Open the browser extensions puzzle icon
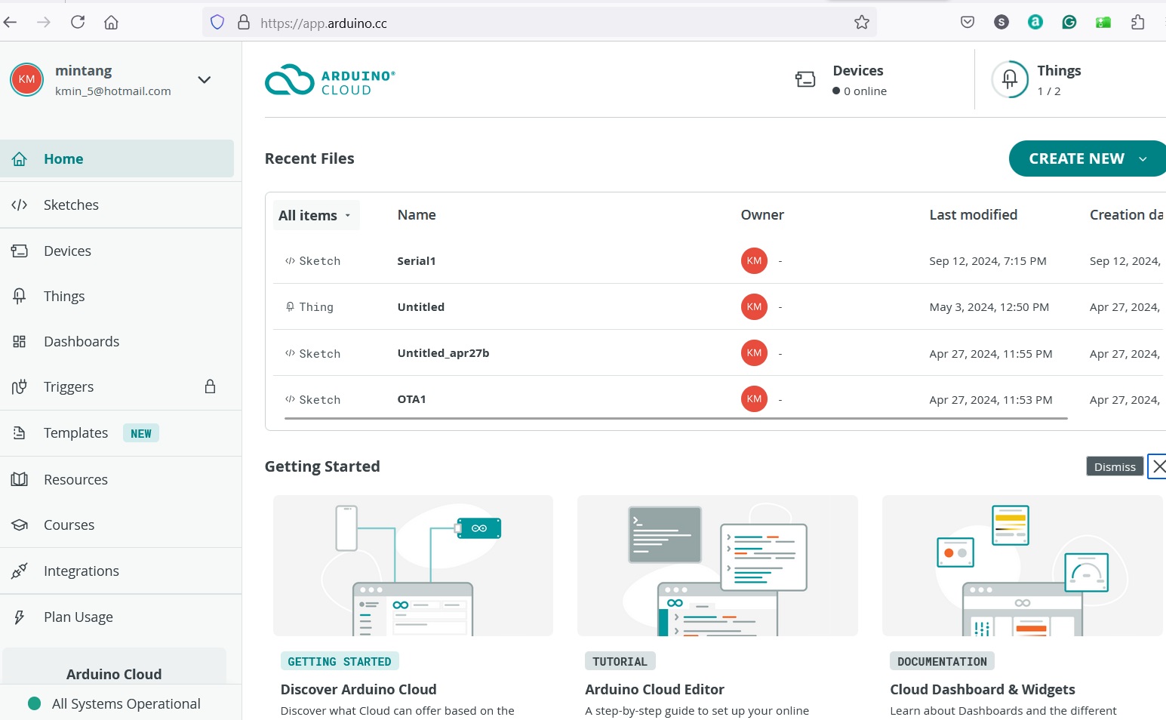 point(1137,23)
